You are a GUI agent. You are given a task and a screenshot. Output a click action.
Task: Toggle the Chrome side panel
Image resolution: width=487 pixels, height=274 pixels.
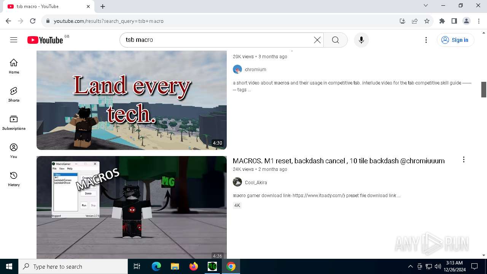coord(454,21)
